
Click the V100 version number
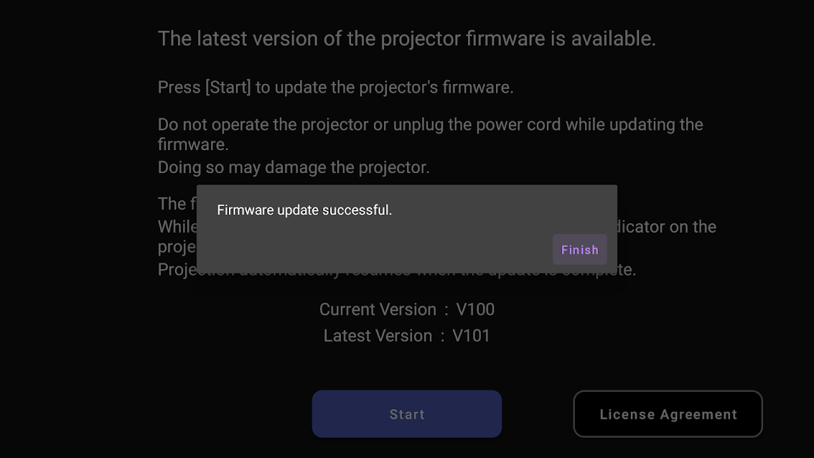coord(475,310)
